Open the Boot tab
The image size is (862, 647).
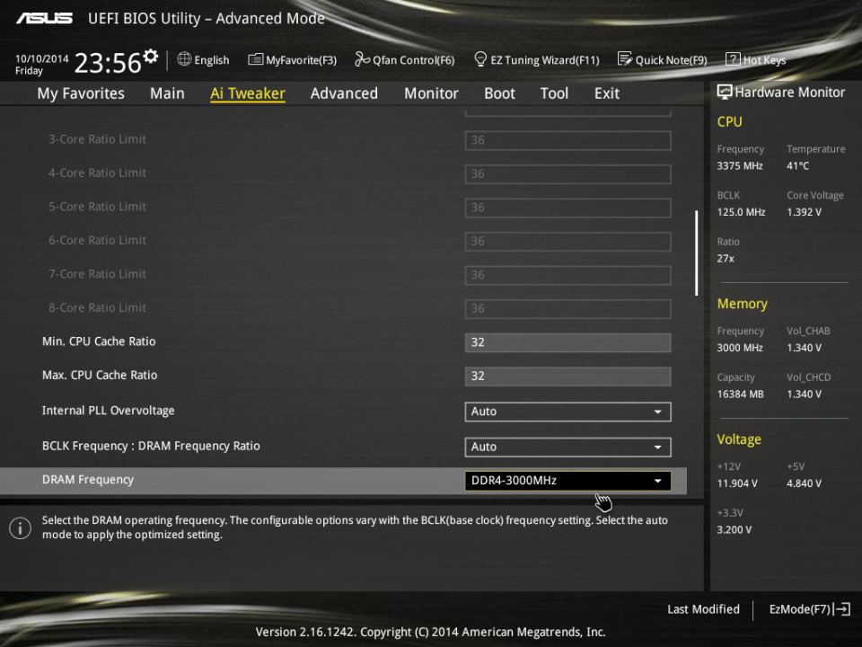click(x=499, y=93)
